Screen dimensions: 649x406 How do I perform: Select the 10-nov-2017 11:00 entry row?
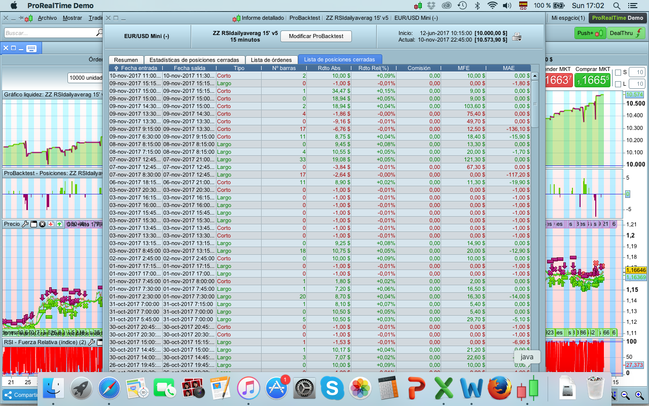[320, 76]
